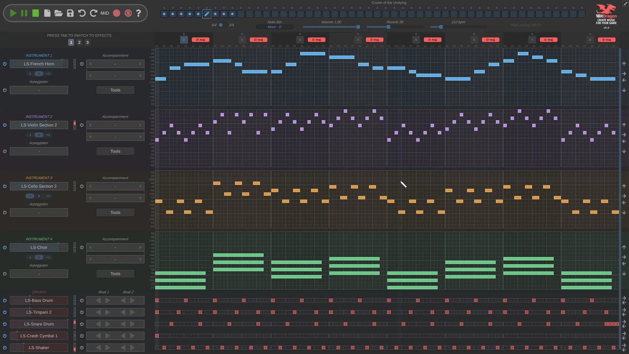The width and height of the screenshot is (629, 354).
Task: Shift Instrument 1 notes up with arrow
Action: point(624,64)
